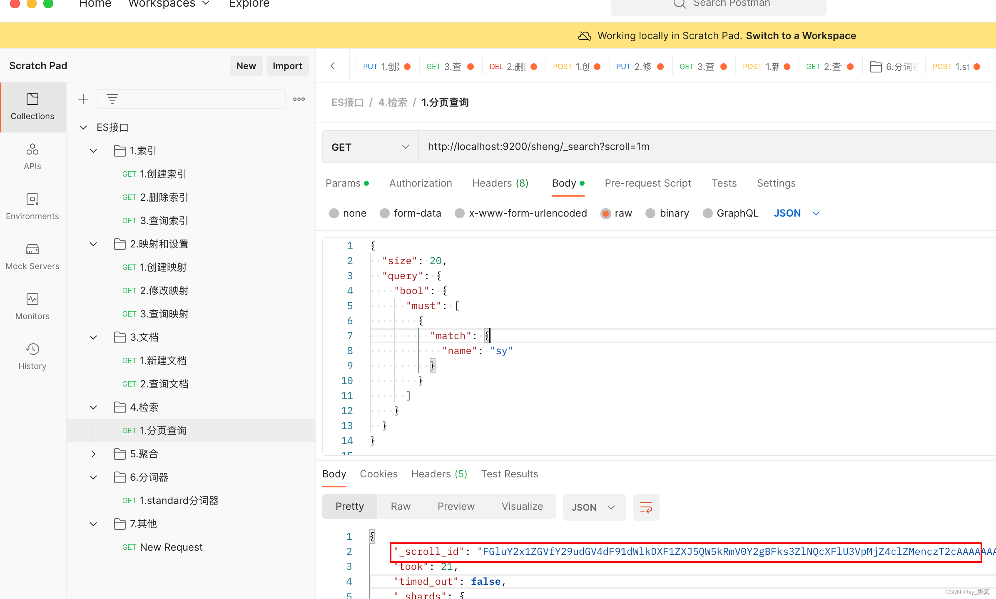
Task: Select the raw body type
Action: click(x=606, y=213)
